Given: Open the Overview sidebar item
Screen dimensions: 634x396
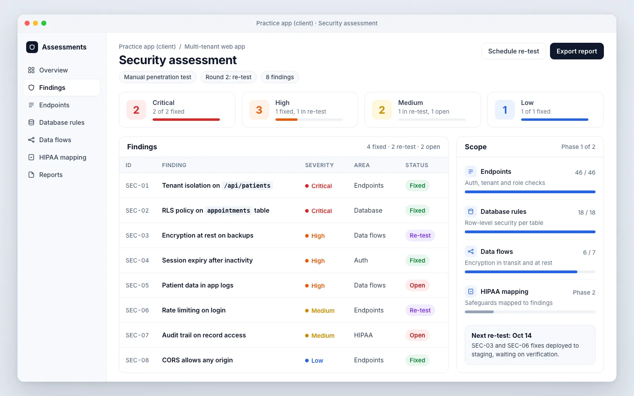Looking at the screenshot, I should coord(61,70).
